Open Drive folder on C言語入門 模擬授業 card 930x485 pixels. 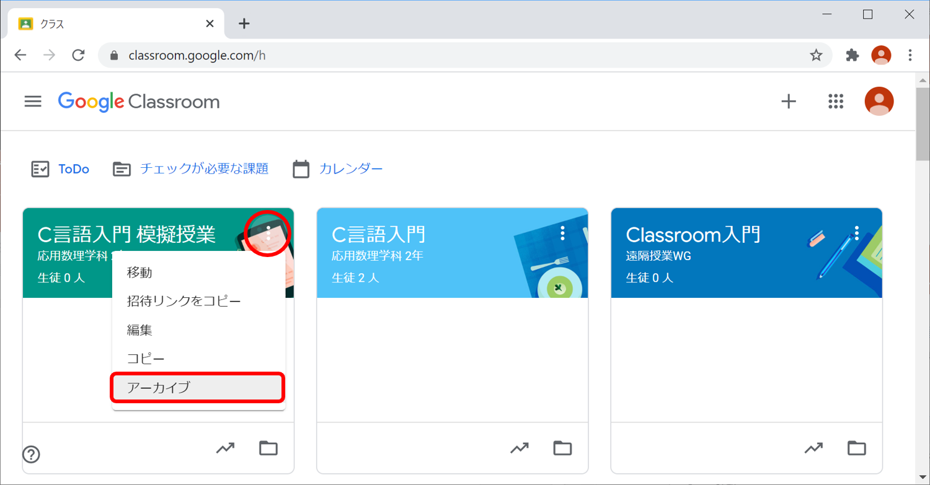(x=268, y=448)
